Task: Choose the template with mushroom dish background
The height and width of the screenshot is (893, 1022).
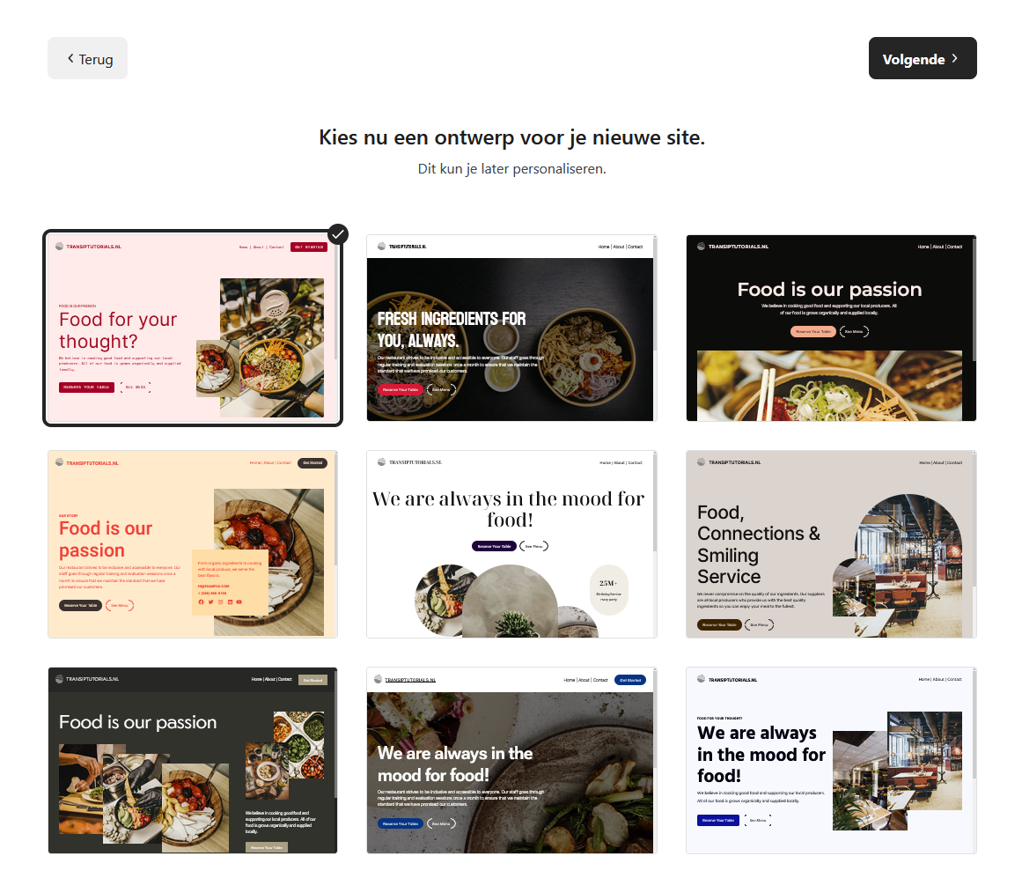Action: click(x=511, y=761)
